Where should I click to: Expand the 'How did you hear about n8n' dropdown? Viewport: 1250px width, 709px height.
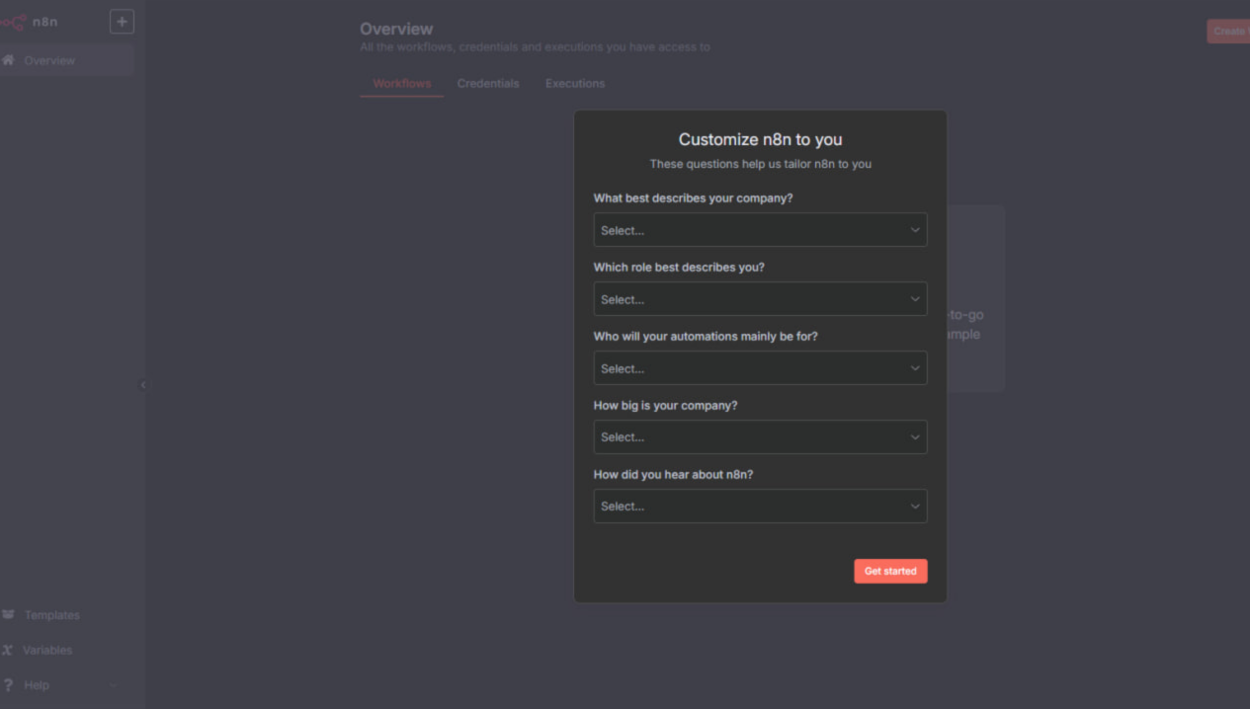pos(759,507)
